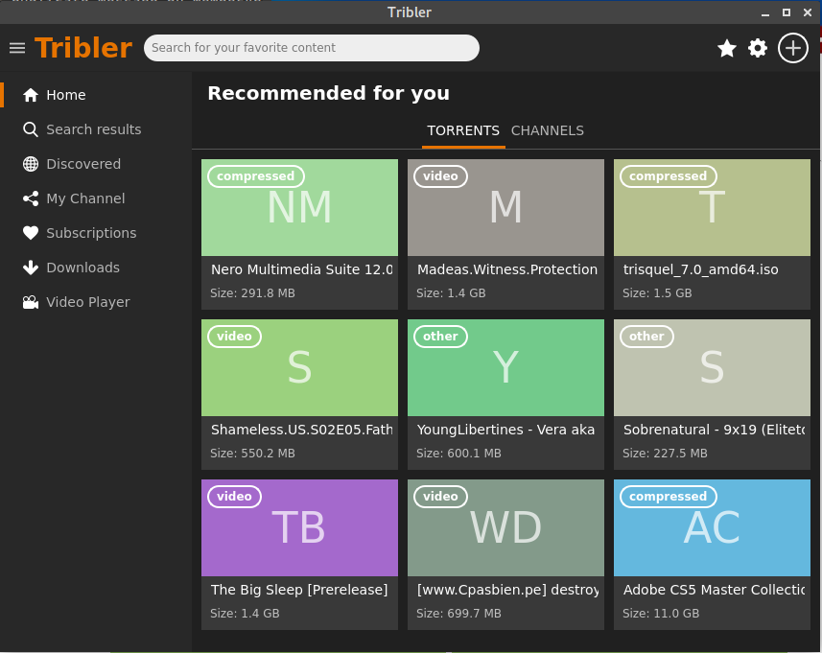Click Size: 291.8 MB text
The height and width of the screenshot is (653, 822).
tap(252, 293)
